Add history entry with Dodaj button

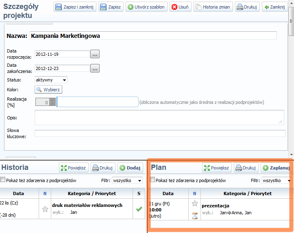130,167
